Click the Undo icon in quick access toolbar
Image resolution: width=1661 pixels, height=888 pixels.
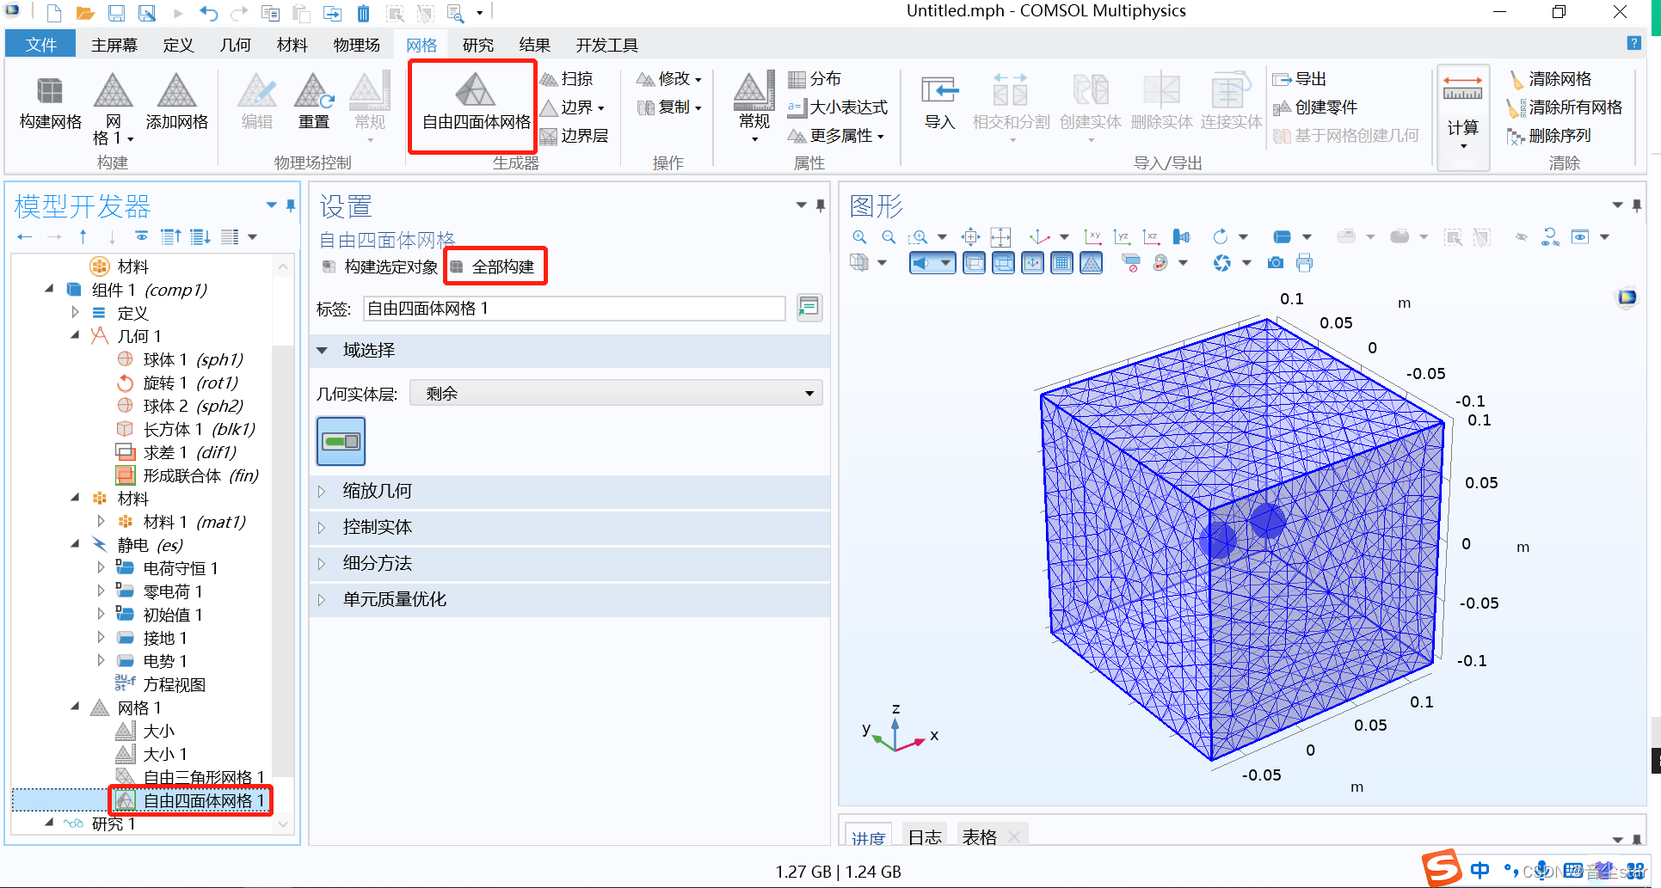pos(208,13)
